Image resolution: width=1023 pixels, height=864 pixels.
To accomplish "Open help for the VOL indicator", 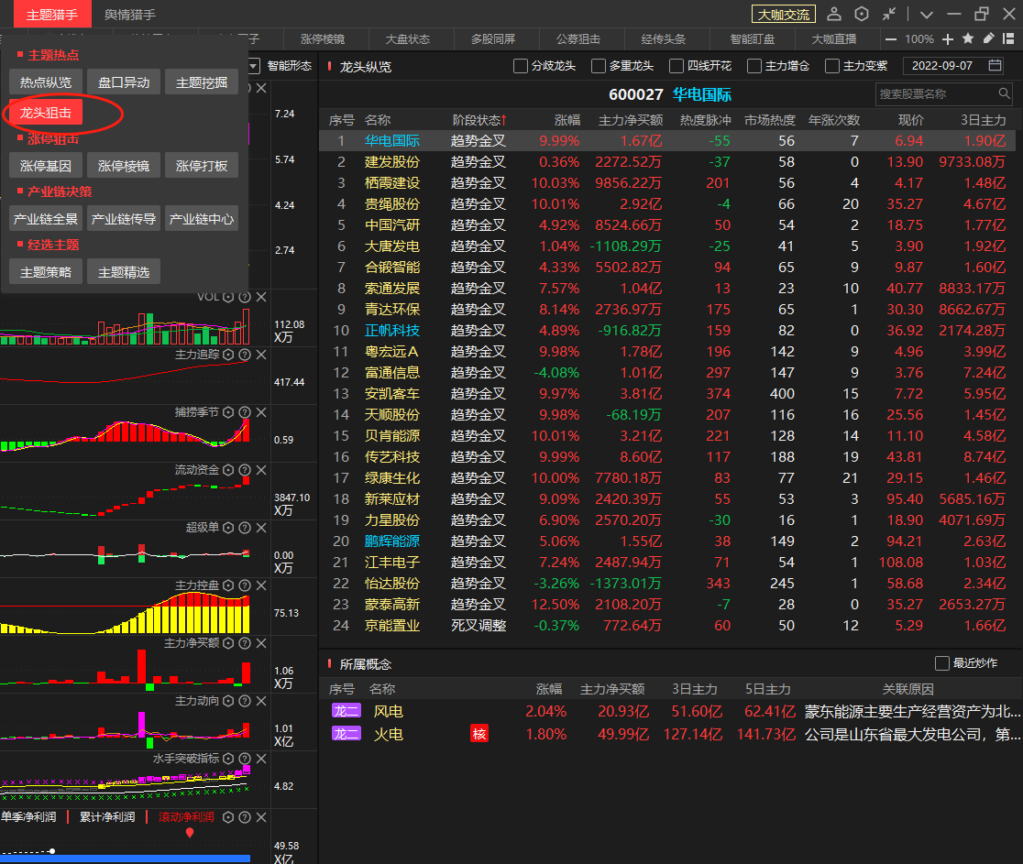I will point(245,298).
